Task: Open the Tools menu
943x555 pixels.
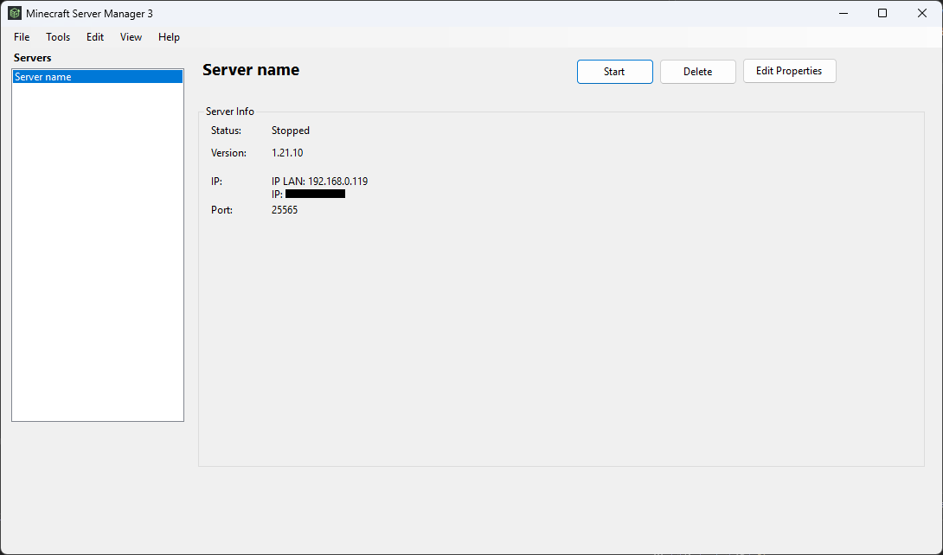Action: 58,37
